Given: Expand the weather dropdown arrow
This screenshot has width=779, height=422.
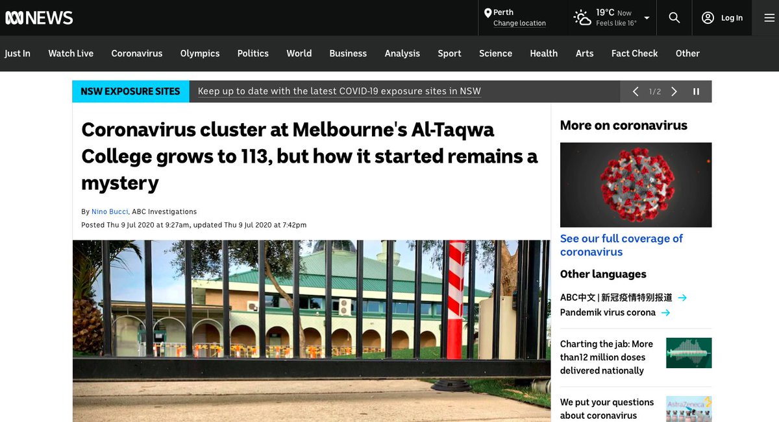Looking at the screenshot, I should point(647,18).
